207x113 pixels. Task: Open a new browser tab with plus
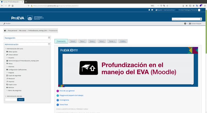coord(26,2)
